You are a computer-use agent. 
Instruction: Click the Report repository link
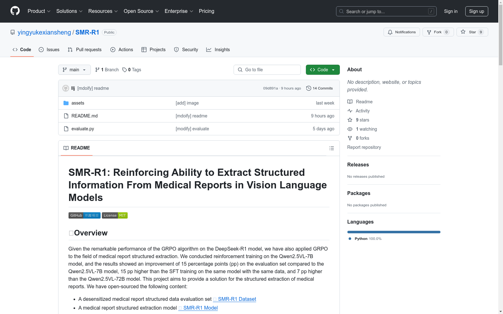364,147
